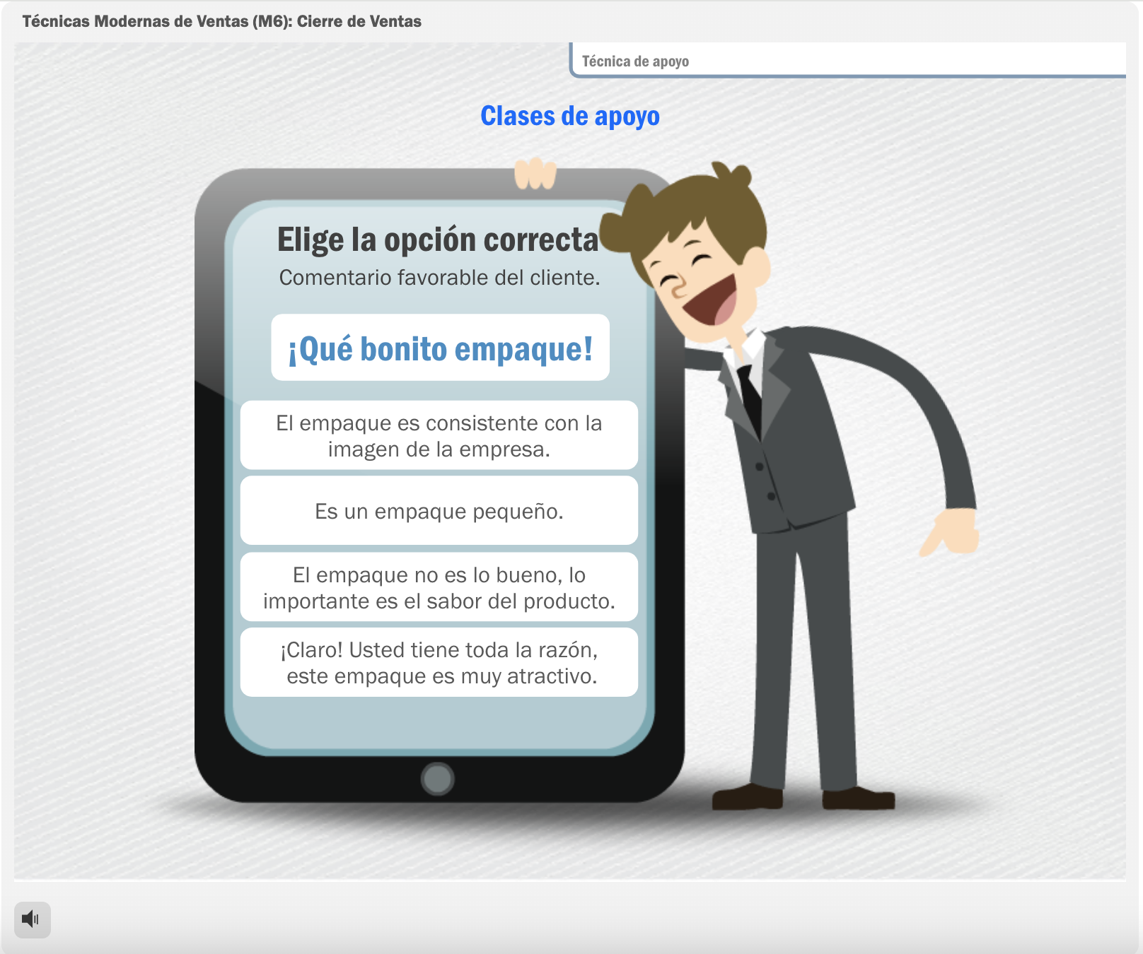Mute the audio with the speaker icon
This screenshot has height=954, width=1143.
[x=32, y=919]
